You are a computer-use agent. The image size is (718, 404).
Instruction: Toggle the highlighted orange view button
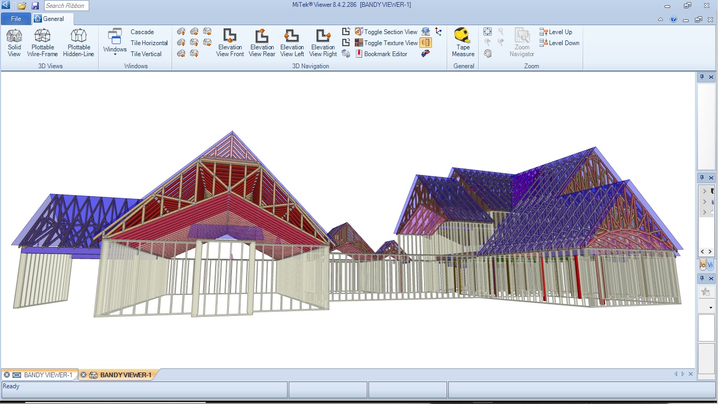(x=426, y=43)
